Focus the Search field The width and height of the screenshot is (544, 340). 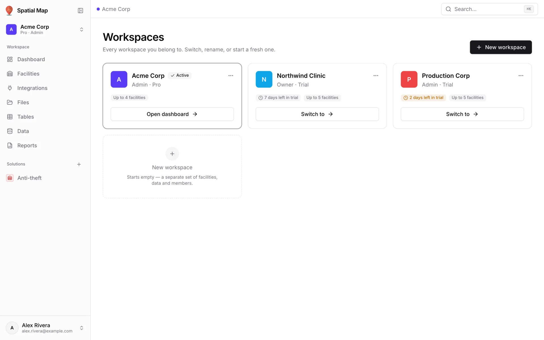[x=489, y=9]
